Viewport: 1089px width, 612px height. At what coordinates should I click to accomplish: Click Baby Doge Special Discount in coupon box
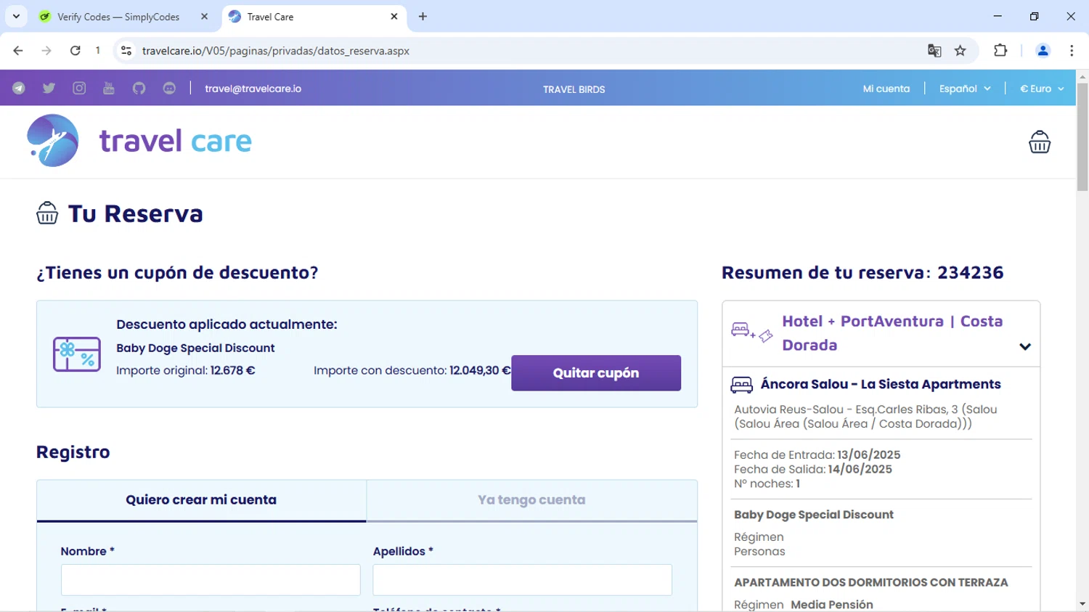195,348
